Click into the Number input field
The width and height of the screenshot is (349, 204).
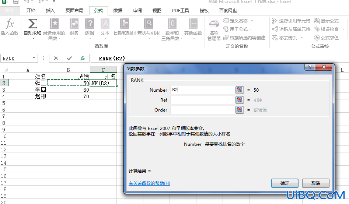[x=203, y=90]
